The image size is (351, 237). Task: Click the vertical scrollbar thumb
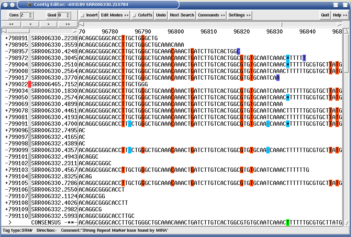(x=346, y=53)
